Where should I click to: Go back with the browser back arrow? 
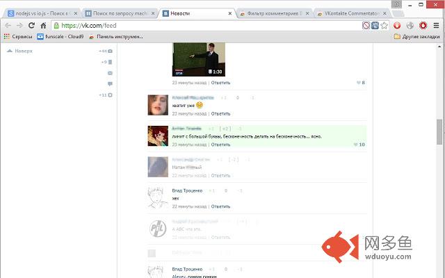(8, 26)
